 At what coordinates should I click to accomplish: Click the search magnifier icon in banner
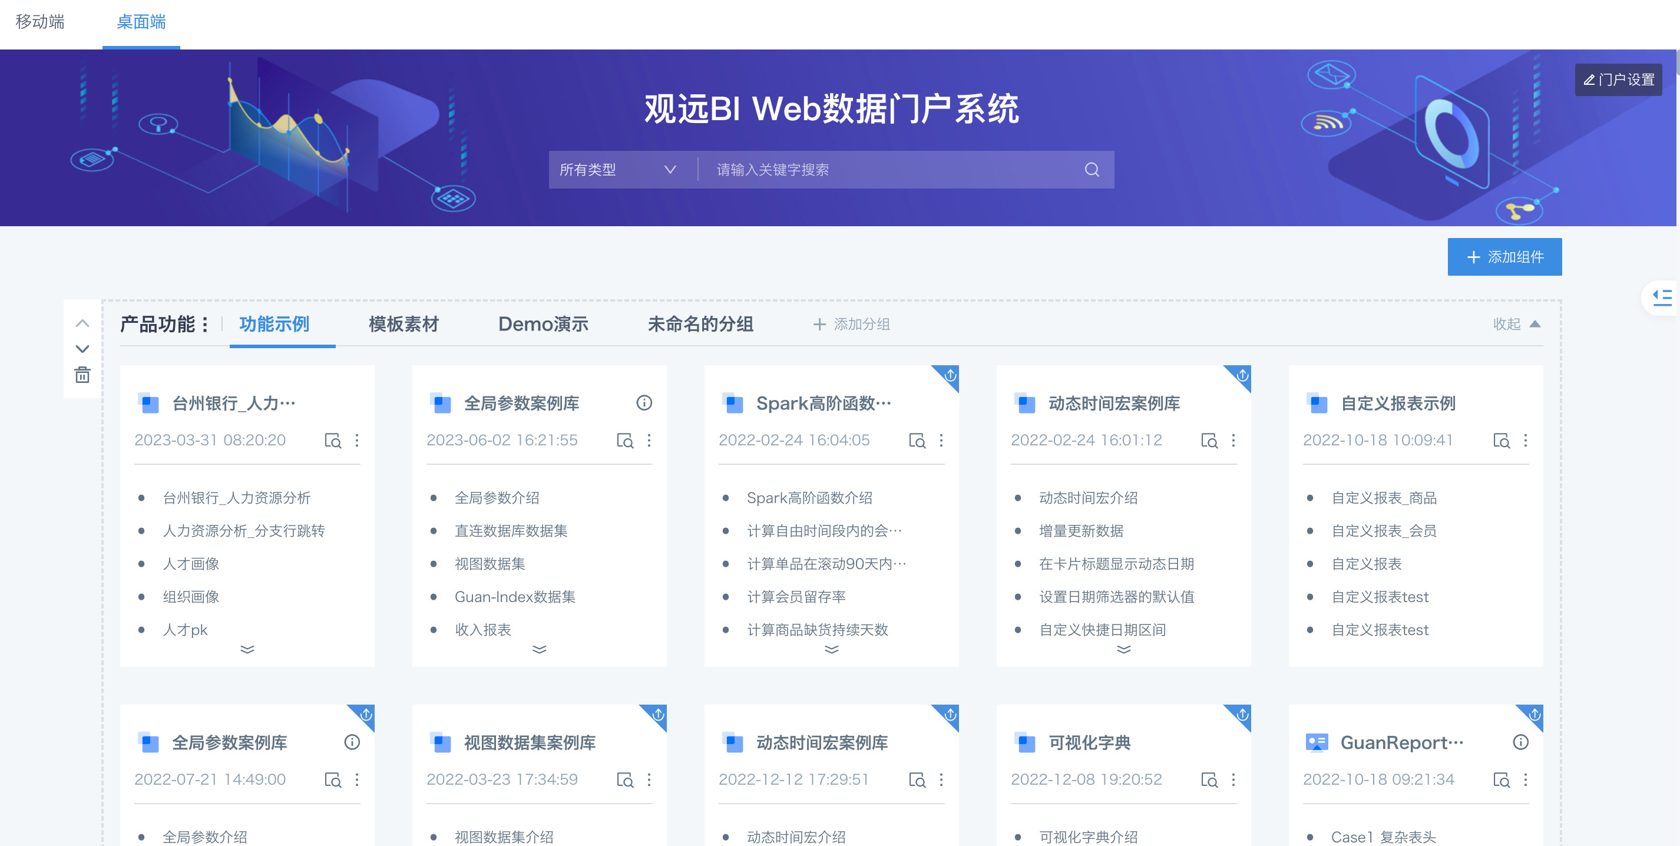click(1092, 170)
